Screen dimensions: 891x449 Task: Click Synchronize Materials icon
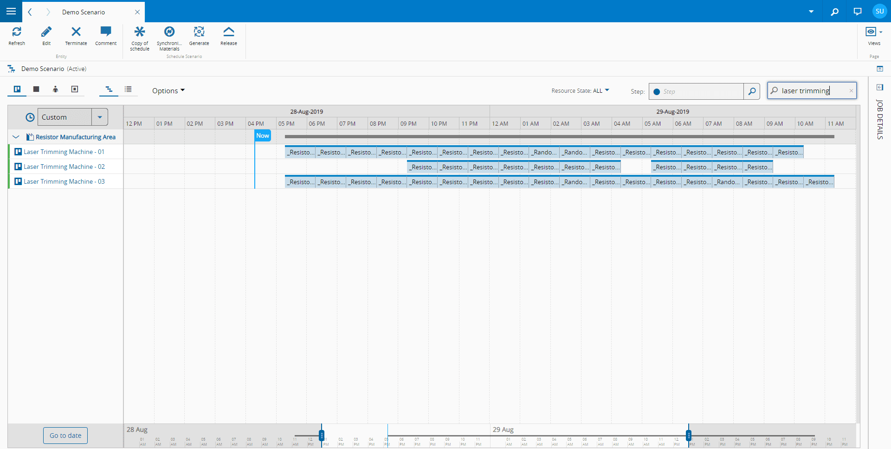click(169, 32)
